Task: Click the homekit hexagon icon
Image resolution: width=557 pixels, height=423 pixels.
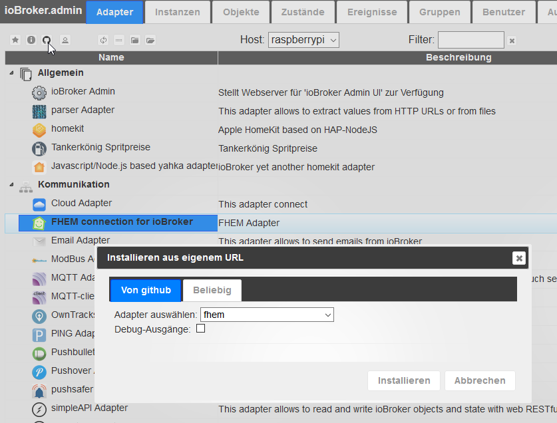Action: click(x=39, y=130)
